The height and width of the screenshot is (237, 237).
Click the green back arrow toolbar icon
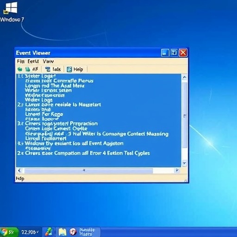tap(20, 69)
